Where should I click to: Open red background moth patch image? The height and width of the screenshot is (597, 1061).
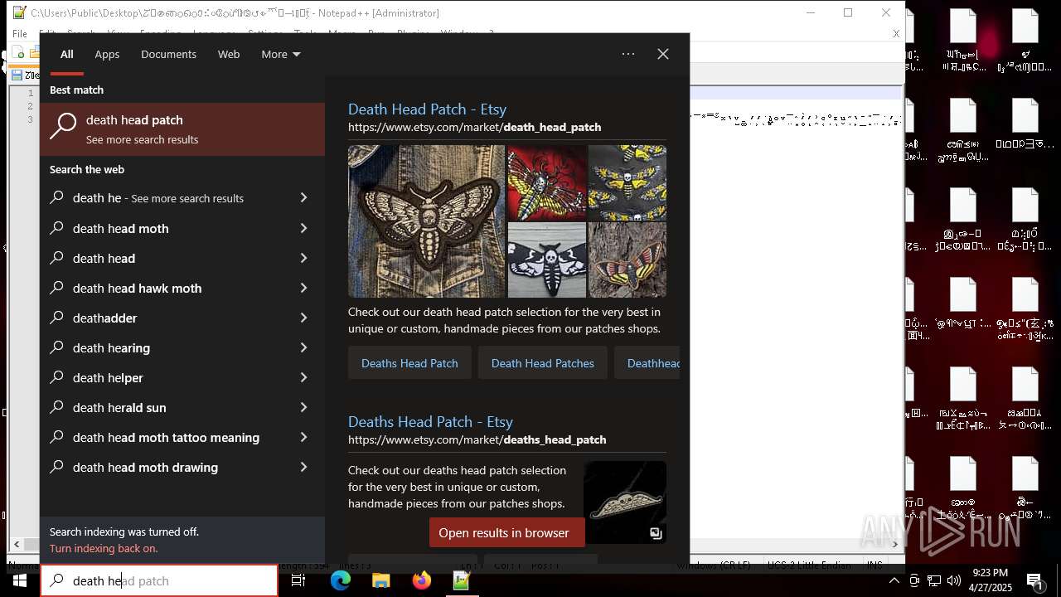[x=546, y=182]
